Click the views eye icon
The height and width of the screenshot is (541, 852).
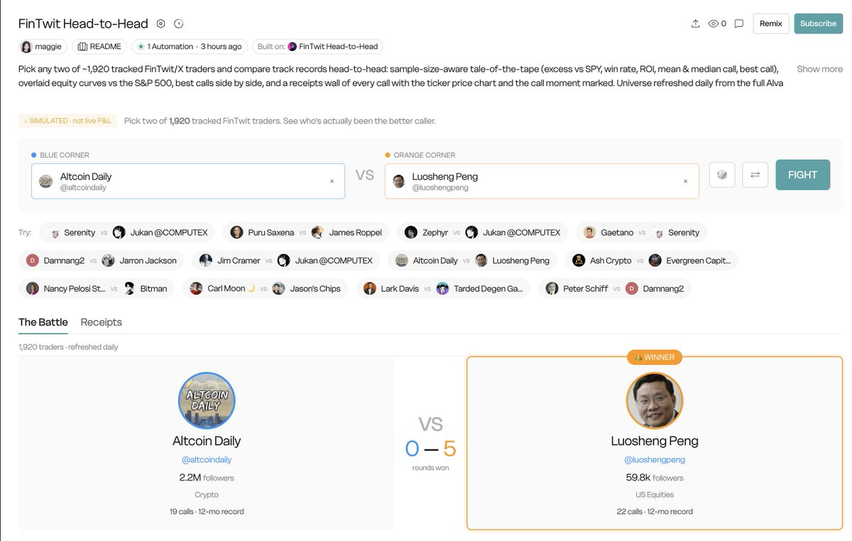pyautogui.click(x=714, y=23)
